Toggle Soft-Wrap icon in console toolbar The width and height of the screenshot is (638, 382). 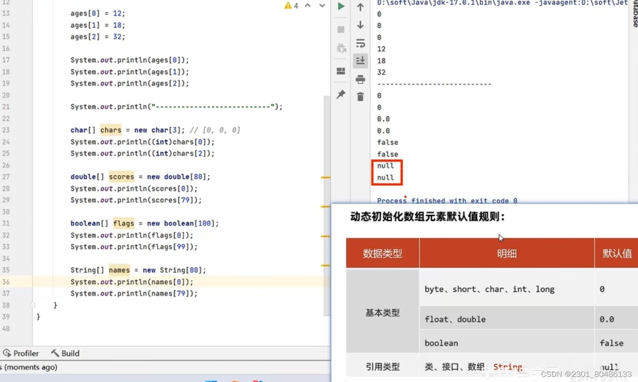360,43
